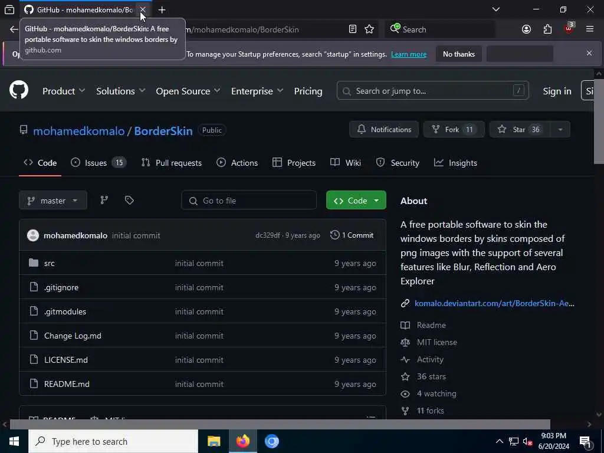Click the Firefox Search box
This screenshot has height=453, width=604.
point(440,29)
